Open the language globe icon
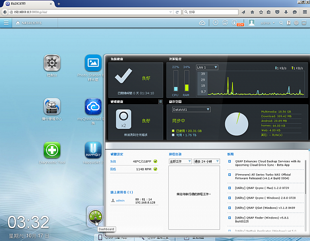Viewport: 310px width, 241px height. pyautogui.click(x=296, y=23)
